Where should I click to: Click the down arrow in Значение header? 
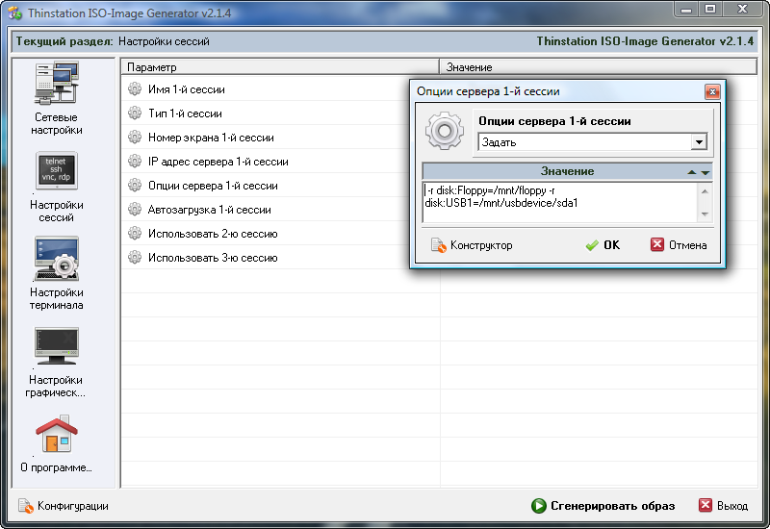[706, 172]
